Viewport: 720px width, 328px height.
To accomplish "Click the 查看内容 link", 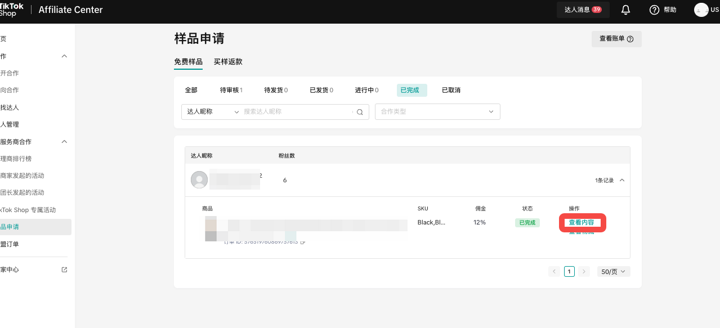I will coord(582,223).
